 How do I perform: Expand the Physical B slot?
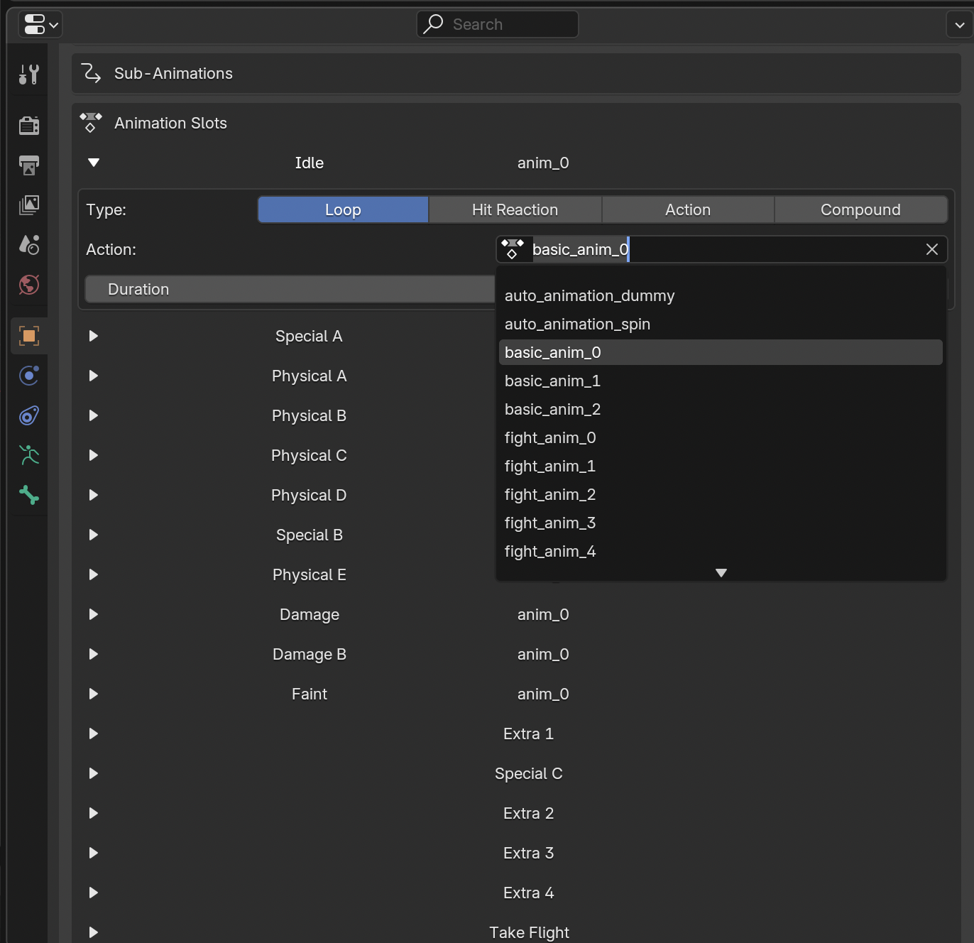coord(94,415)
